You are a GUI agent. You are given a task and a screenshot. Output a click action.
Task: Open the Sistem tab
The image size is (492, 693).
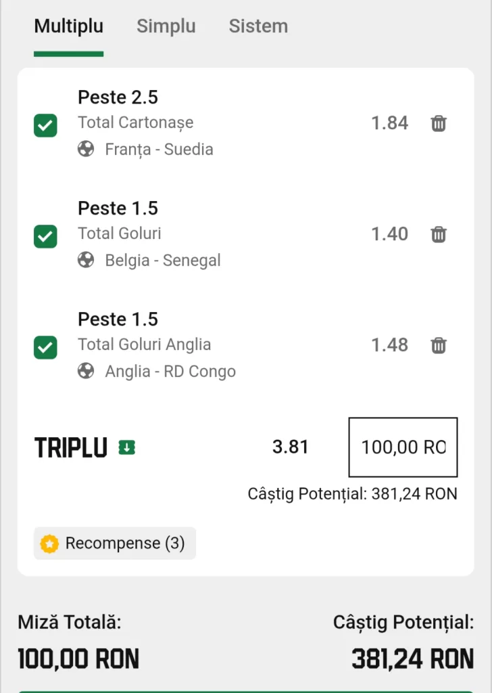click(258, 26)
